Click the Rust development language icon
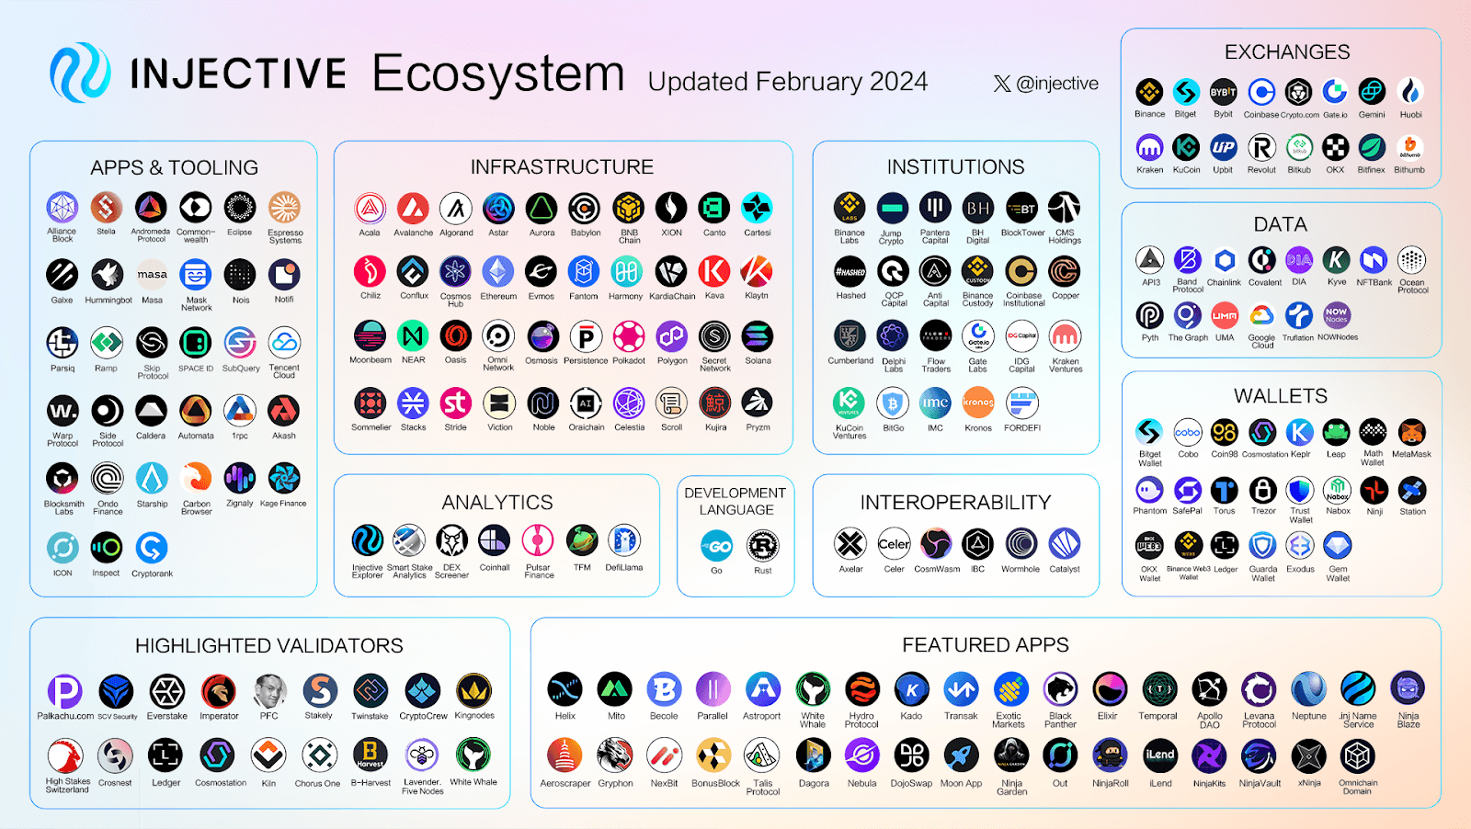Viewport: 1471px width, 829px height. 762,546
